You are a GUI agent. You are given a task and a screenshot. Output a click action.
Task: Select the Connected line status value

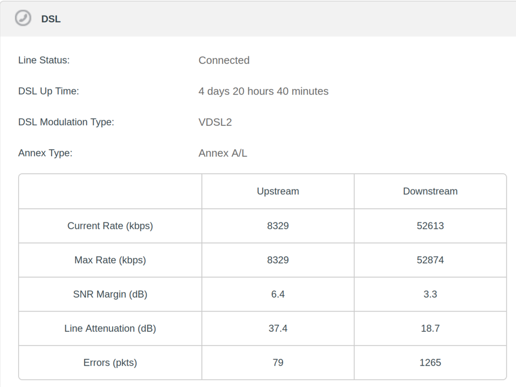tap(224, 60)
